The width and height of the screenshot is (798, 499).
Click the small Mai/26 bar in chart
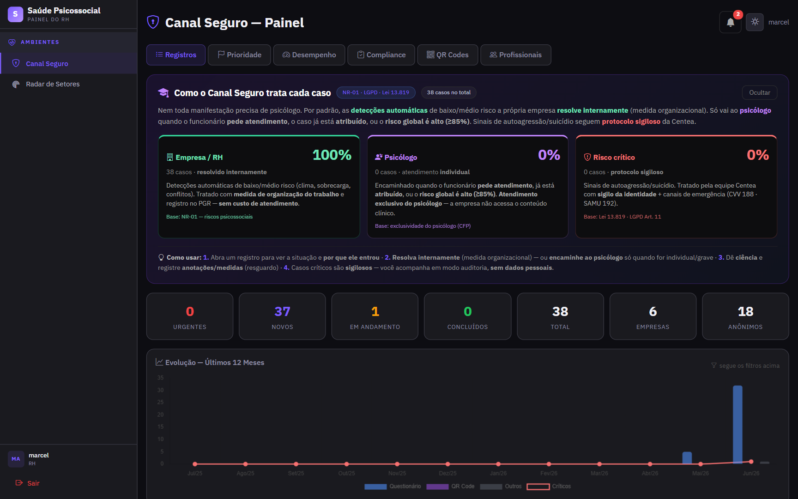click(687, 458)
